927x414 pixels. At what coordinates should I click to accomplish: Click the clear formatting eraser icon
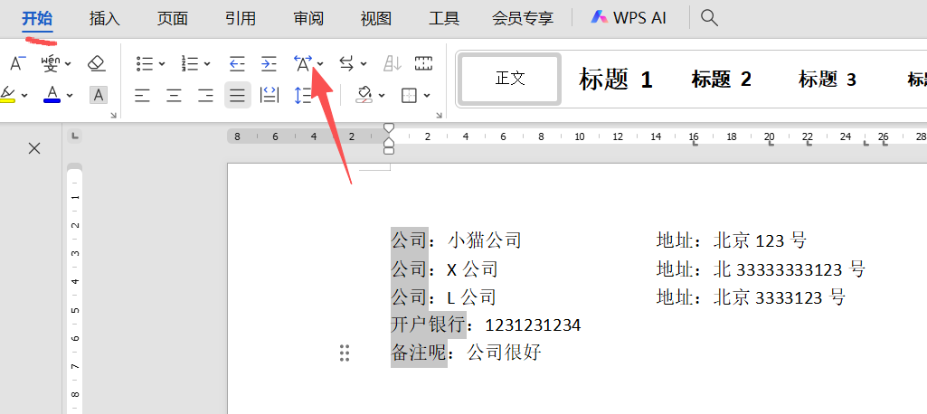click(x=97, y=63)
